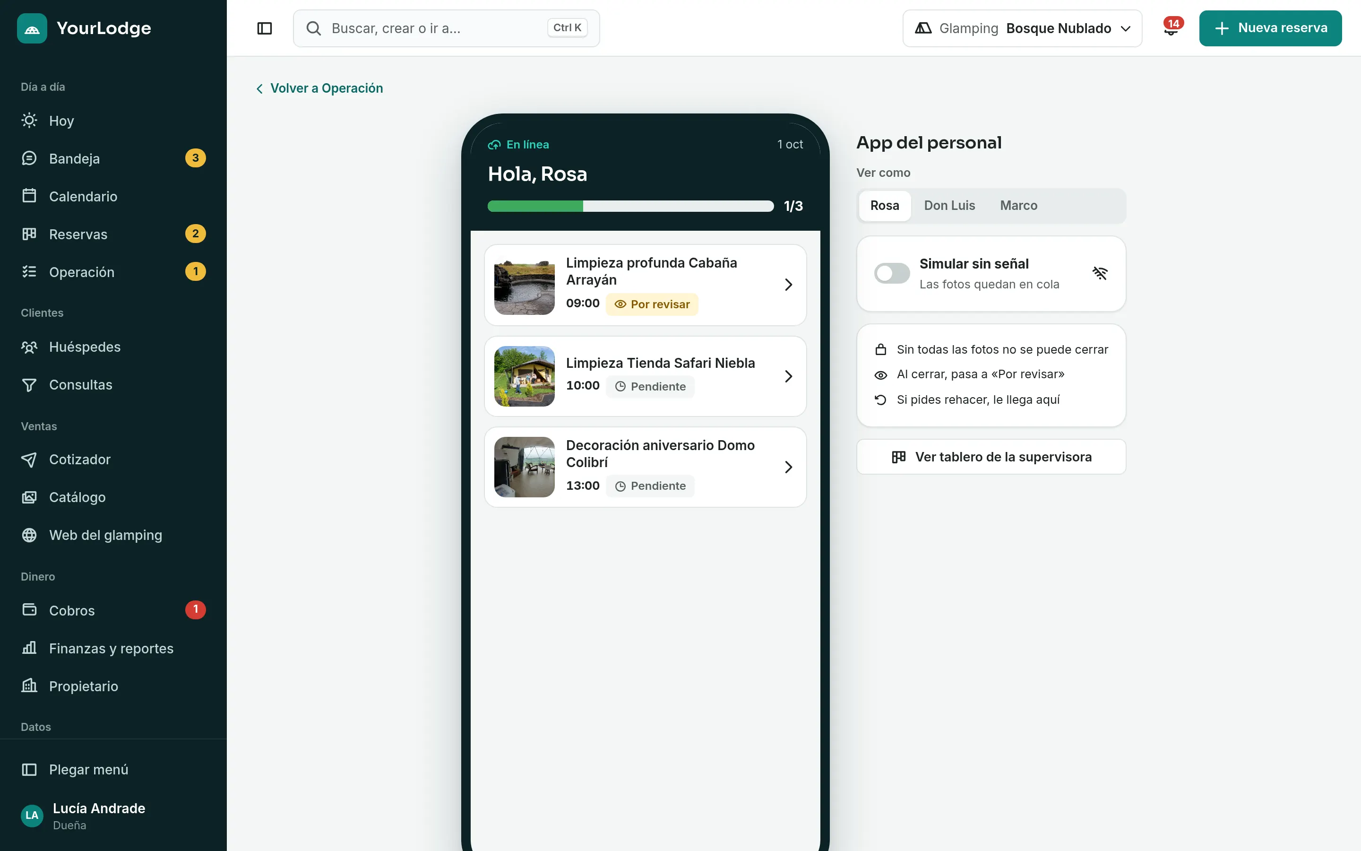This screenshot has height=851, width=1361.
Task: Click the sidebar panel toggle icon in the top bar
Action: [264, 28]
